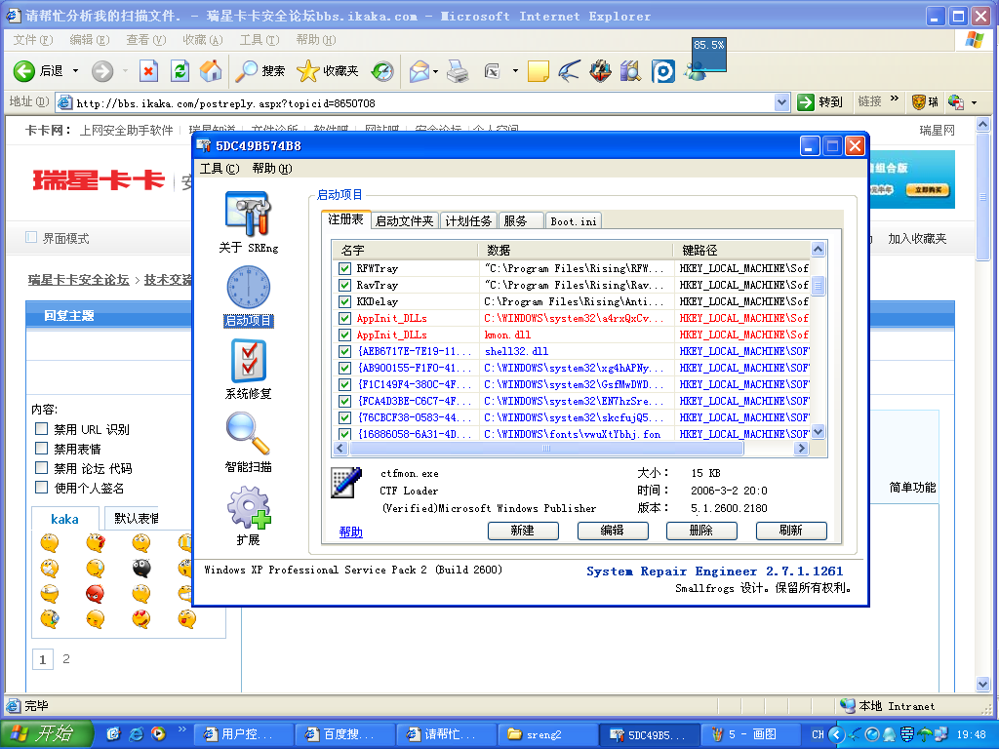Expand quick launch overflow chevron in taskbar

point(182,729)
